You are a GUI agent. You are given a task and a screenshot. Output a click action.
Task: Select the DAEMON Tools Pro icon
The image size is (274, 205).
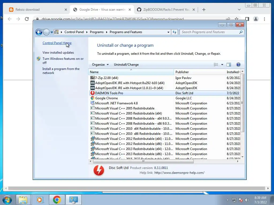92,93
